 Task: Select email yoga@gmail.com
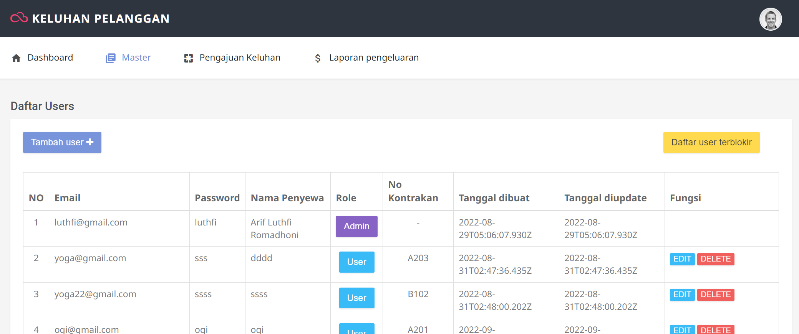[x=90, y=258]
